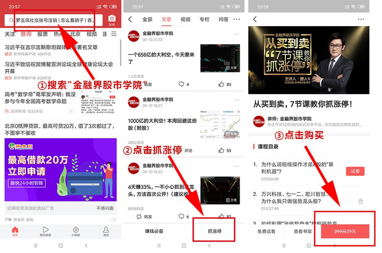This screenshot has height=253, width=382.
Task: Select the 专栏 search results tab
Action: [x=205, y=19]
